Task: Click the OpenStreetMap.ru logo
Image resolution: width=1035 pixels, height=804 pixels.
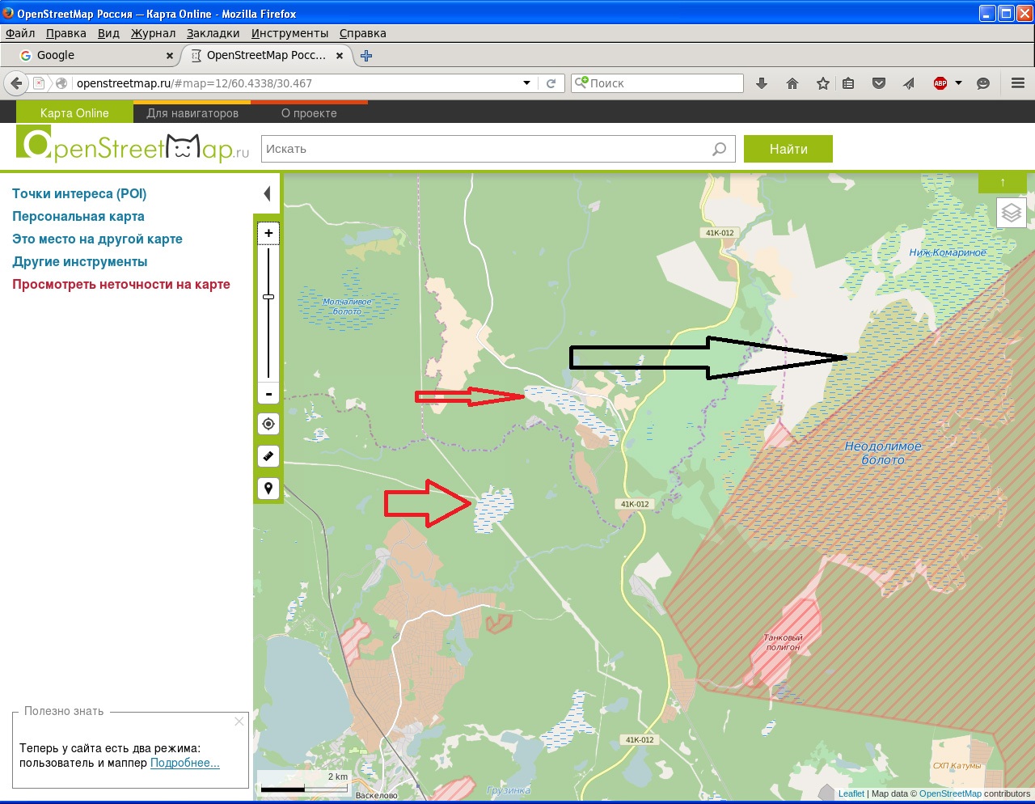Action: (x=133, y=146)
